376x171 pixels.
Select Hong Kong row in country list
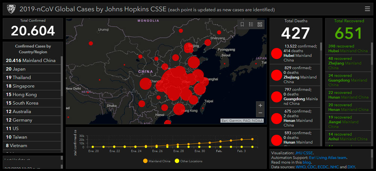pyautogui.click(x=32, y=94)
